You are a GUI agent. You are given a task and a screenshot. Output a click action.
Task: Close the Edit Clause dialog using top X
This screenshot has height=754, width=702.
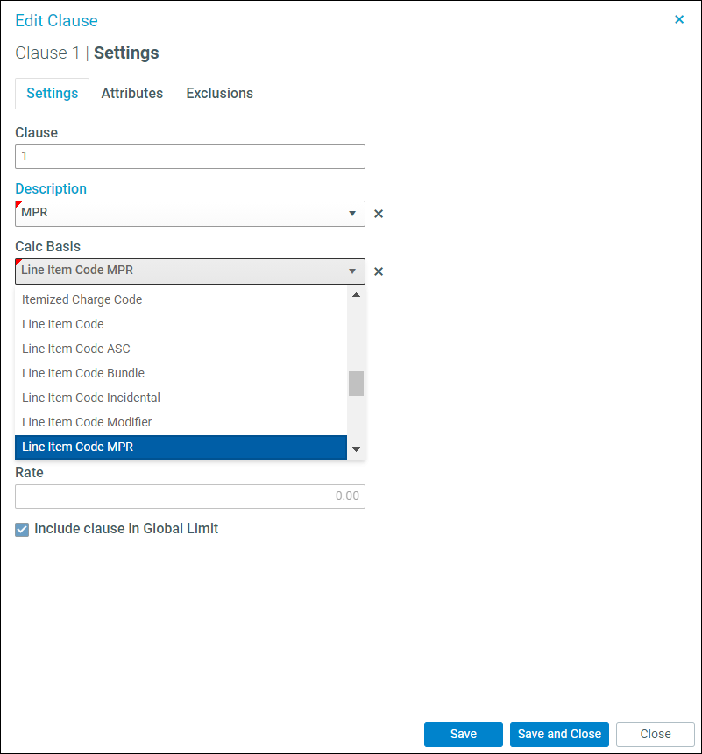pyautogui.click(x=679, y=19)
